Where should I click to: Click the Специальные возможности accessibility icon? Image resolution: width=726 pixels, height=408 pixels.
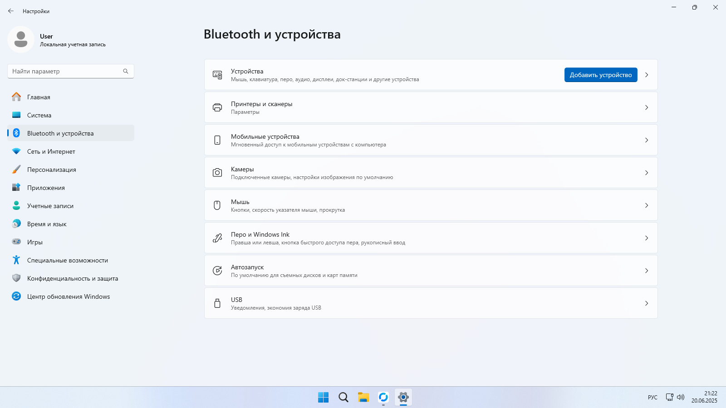pos(16,260)
